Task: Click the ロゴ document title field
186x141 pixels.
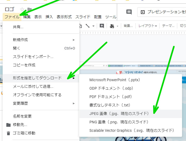Action: click(10, 9)
